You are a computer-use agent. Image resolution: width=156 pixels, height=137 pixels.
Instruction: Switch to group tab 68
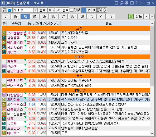pyautogui.click(x=72, y=16)
